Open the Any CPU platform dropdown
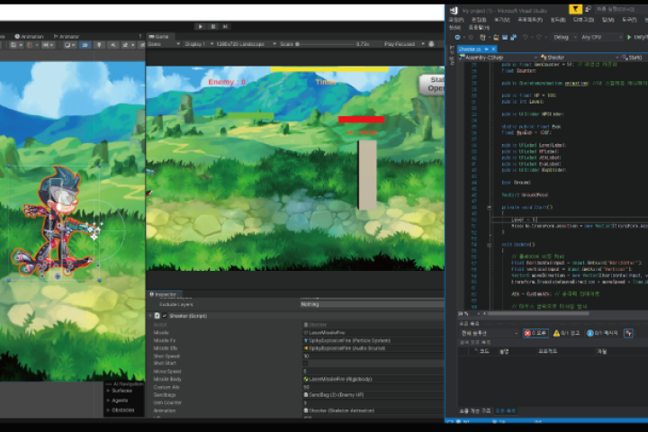648x432 pixels. tap(601, 37)
